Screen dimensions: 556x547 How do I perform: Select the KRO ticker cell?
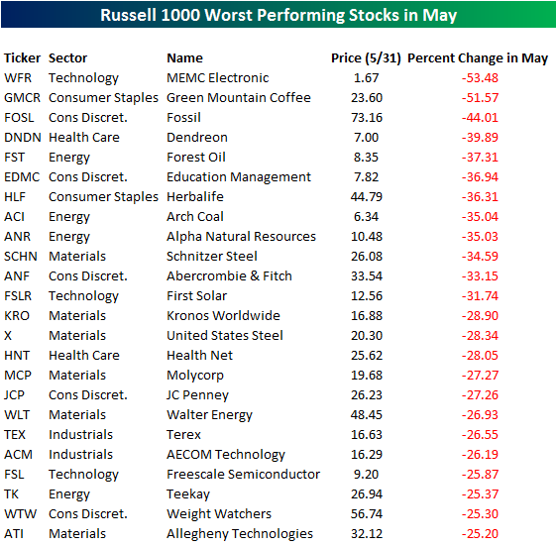[x=16, y=316]
